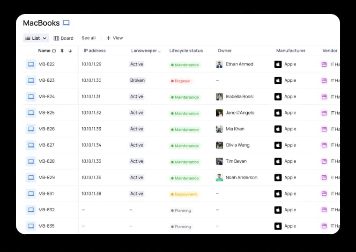Screen dimensions: 356x252
Task: Click IP address 10.10.11.36
Action: click(91, 178)
